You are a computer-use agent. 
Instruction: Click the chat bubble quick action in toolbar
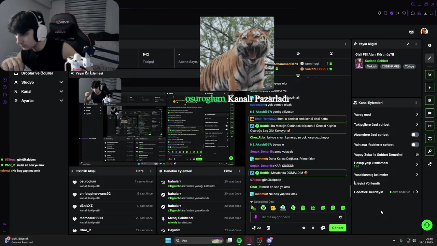429,113
